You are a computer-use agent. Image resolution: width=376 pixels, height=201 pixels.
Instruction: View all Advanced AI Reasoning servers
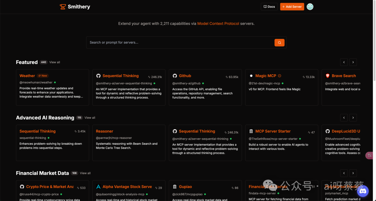(90, 118)
